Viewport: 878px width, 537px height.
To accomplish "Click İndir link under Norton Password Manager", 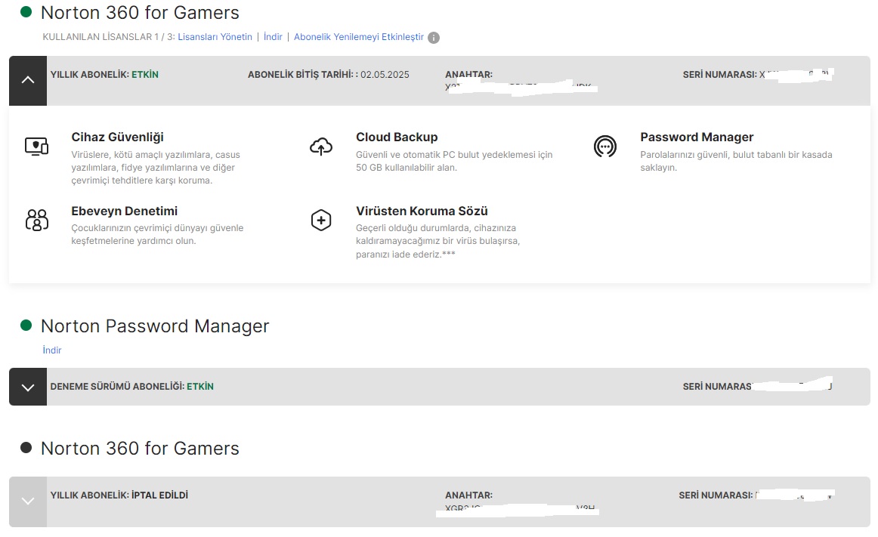I will click(52, 350).
